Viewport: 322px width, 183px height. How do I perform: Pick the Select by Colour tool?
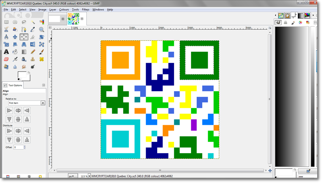(x=41, y=22)
